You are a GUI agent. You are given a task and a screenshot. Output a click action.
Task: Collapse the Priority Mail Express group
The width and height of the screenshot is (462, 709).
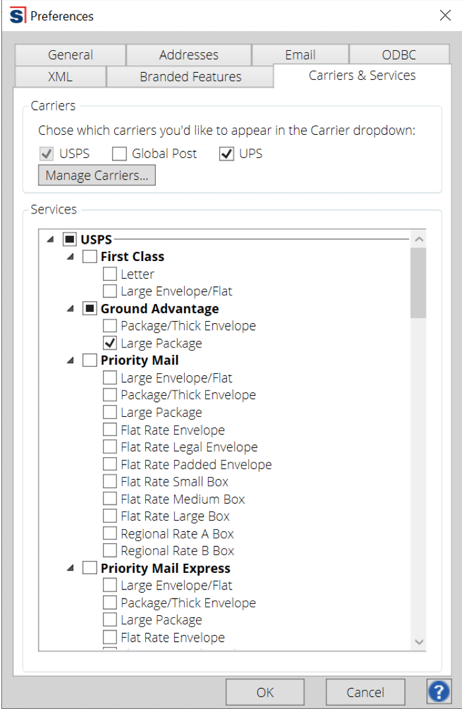(70, 568)
